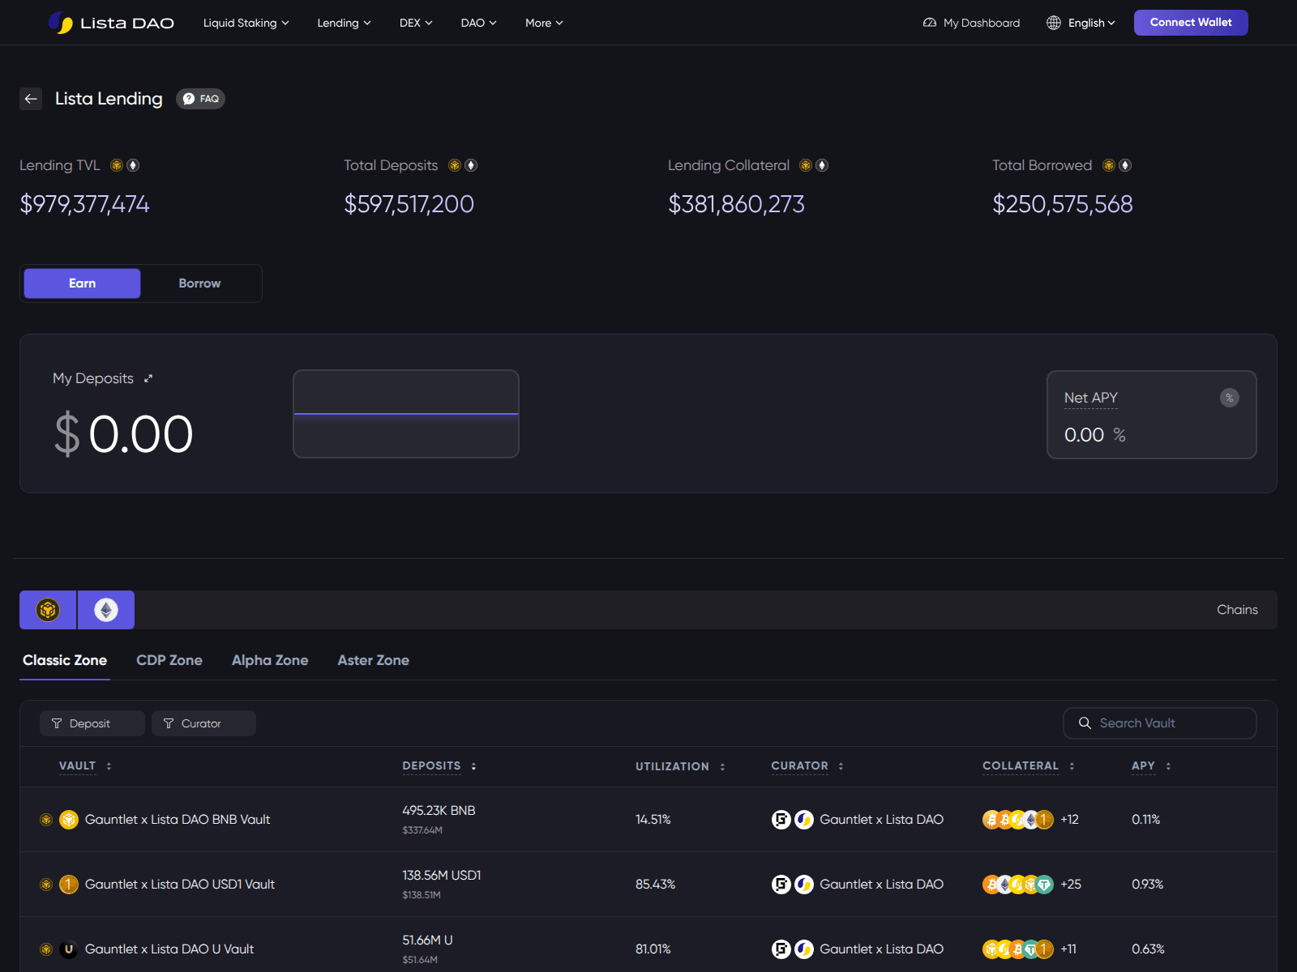Click BNB chain icon beside Lending Collateral
The height and width of the screenshot is (972, 1297).
pyautogui.click(x=806, y=165)
